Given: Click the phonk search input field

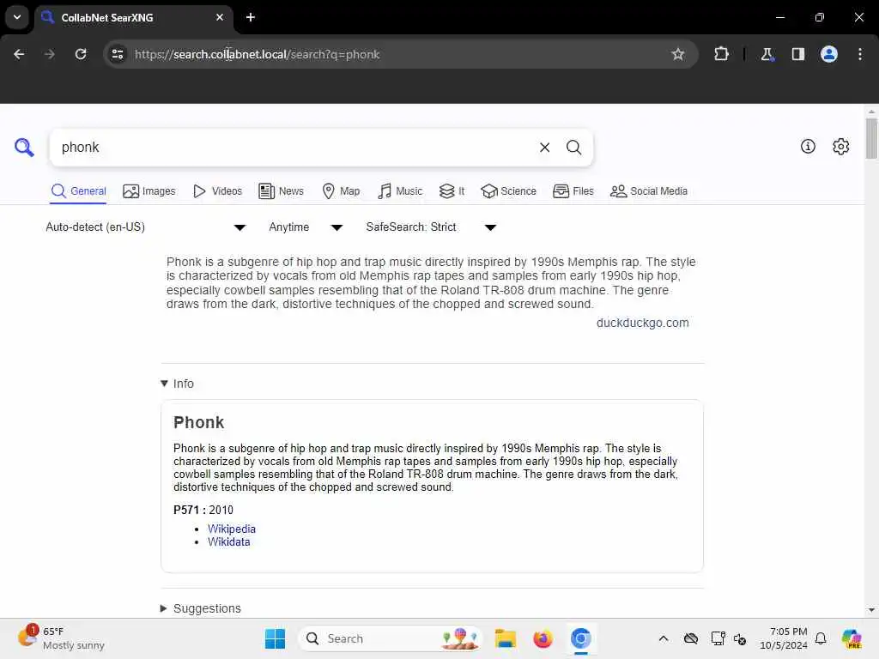Looking at the screenshot, I should 292,148.
